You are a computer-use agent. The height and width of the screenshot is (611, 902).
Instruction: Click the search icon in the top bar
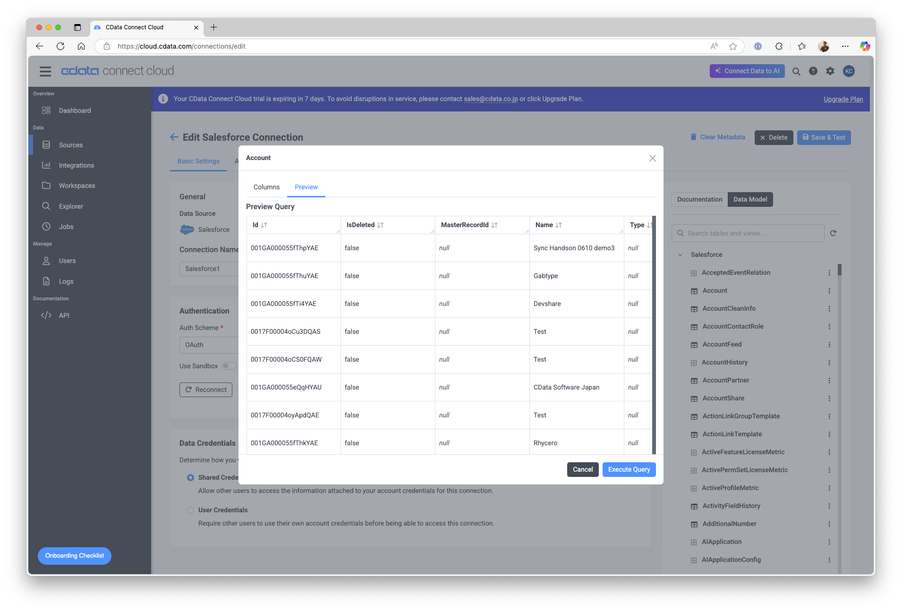(x=796, y=71)
